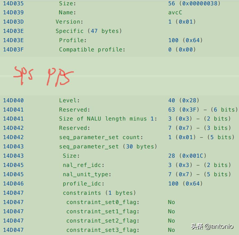The image size is (239, 235).
Task: Collapse the "constraints (1 bytes)" node
Action: point(99,193)
